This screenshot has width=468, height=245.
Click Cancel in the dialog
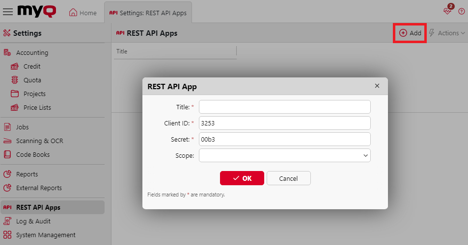pyautogui.click(x=288, y=178)
